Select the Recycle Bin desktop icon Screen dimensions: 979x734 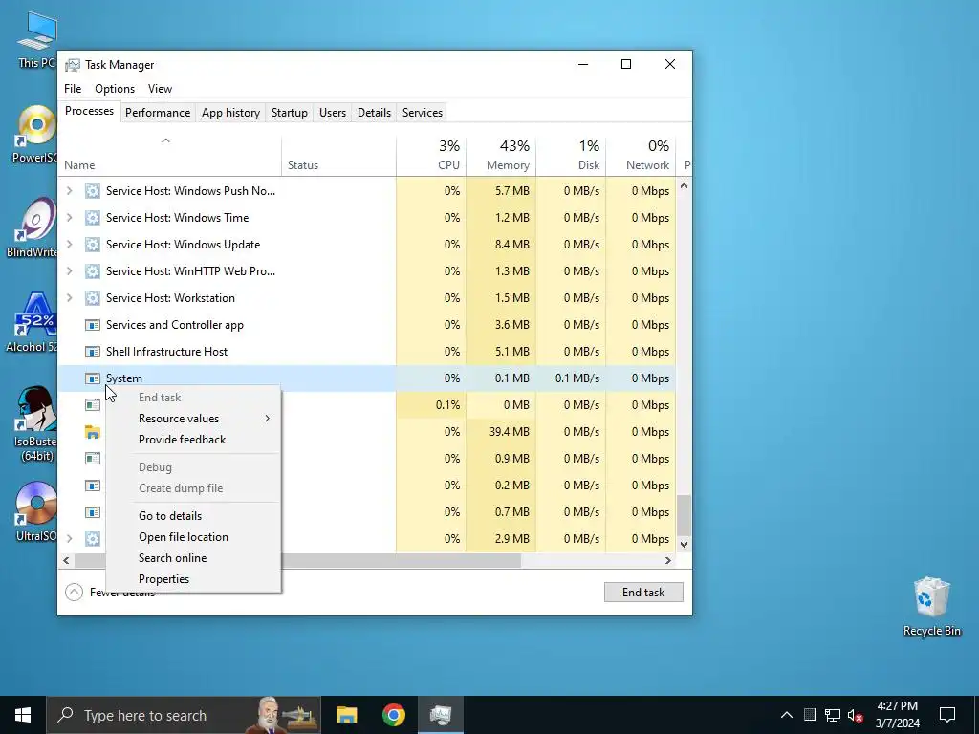[x=931, y=607]
